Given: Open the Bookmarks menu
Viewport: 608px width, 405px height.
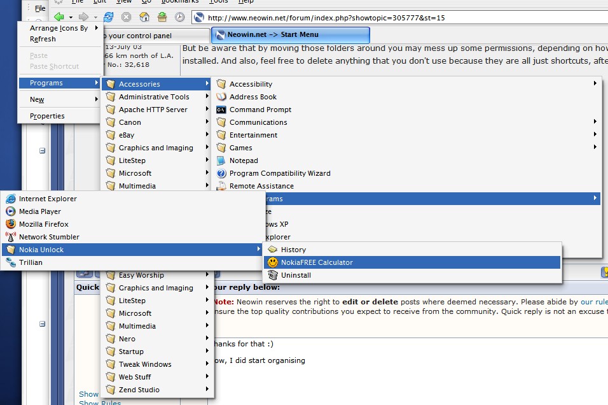Looking at the screenshot, I should pos(180,2).
